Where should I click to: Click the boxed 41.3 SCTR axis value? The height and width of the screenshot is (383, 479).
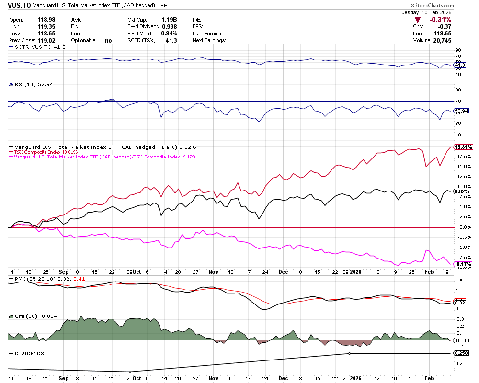coord(460,65)
